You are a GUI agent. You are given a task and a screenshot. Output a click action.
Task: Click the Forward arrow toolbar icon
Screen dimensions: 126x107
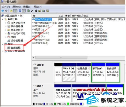(x=6, y=11)
